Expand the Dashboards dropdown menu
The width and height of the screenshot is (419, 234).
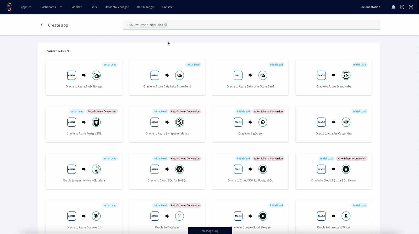[x=51, y=7]
